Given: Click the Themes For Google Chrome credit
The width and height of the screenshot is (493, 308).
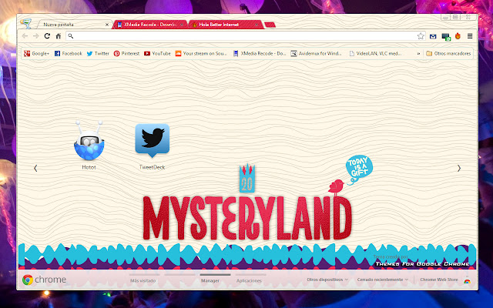Looking at the screenshot, I should pos(423,263).
